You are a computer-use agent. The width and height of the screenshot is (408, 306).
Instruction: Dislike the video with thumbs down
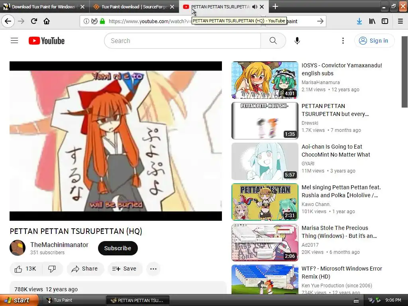pos(52,269)
